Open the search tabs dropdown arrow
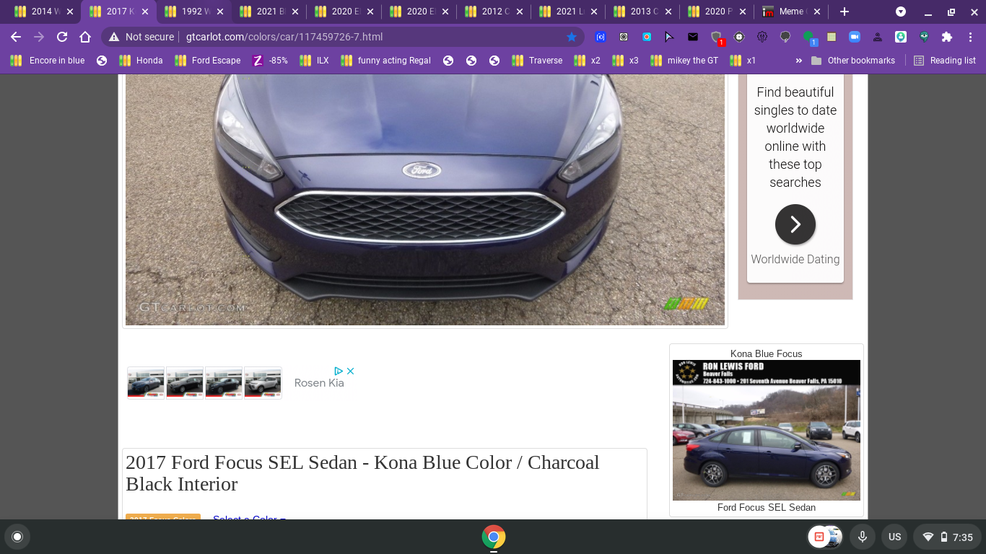 [901, 12]
